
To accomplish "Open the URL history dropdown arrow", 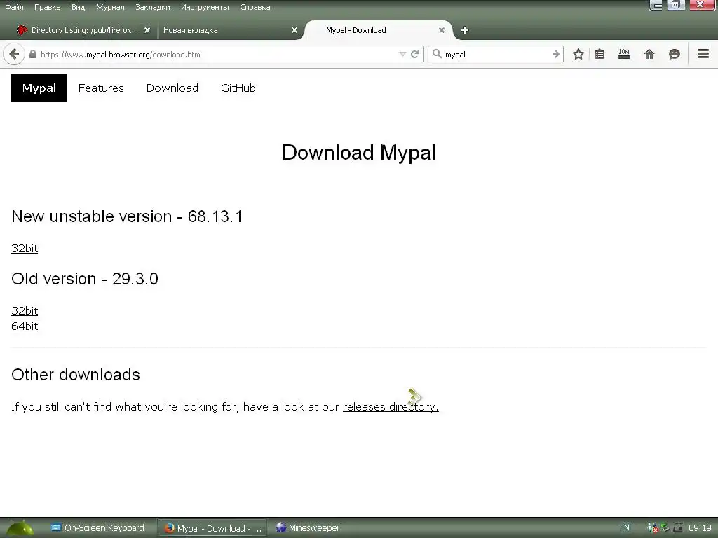I will pyautogui.click(x=402, y=55).
